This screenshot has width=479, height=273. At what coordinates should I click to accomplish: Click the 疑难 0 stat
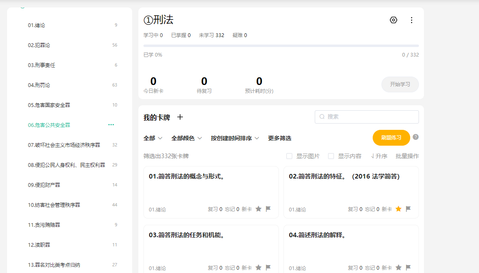pyautogui.click(x=240, y=35)
